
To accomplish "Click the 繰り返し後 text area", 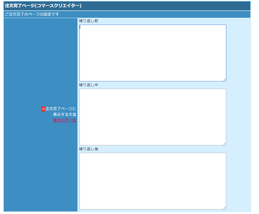I will [x=153, y=181].
